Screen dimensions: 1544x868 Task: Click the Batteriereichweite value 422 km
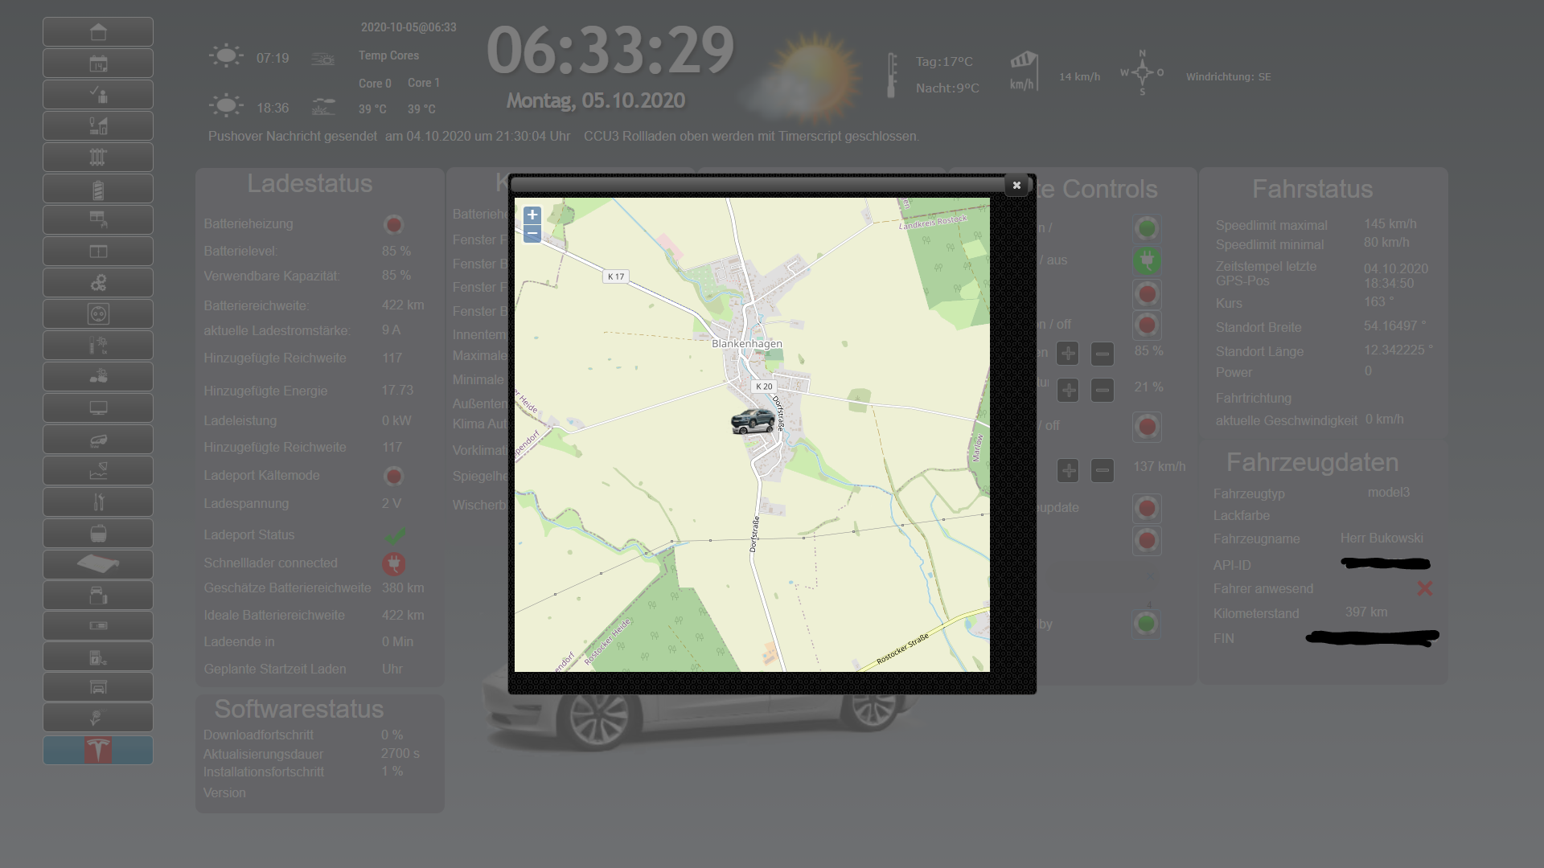403,305
